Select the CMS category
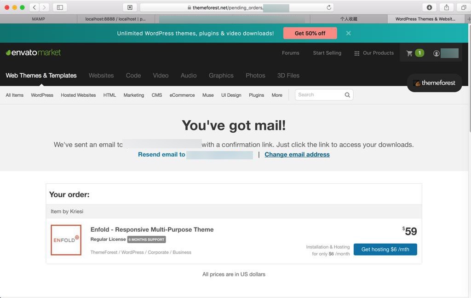The height and width of the screenshot is (298, 471). [157, 95]
